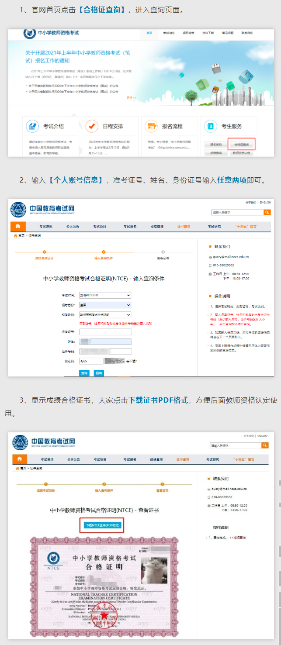Click the 日程安排 checkmark icon

tap(92, 126)
